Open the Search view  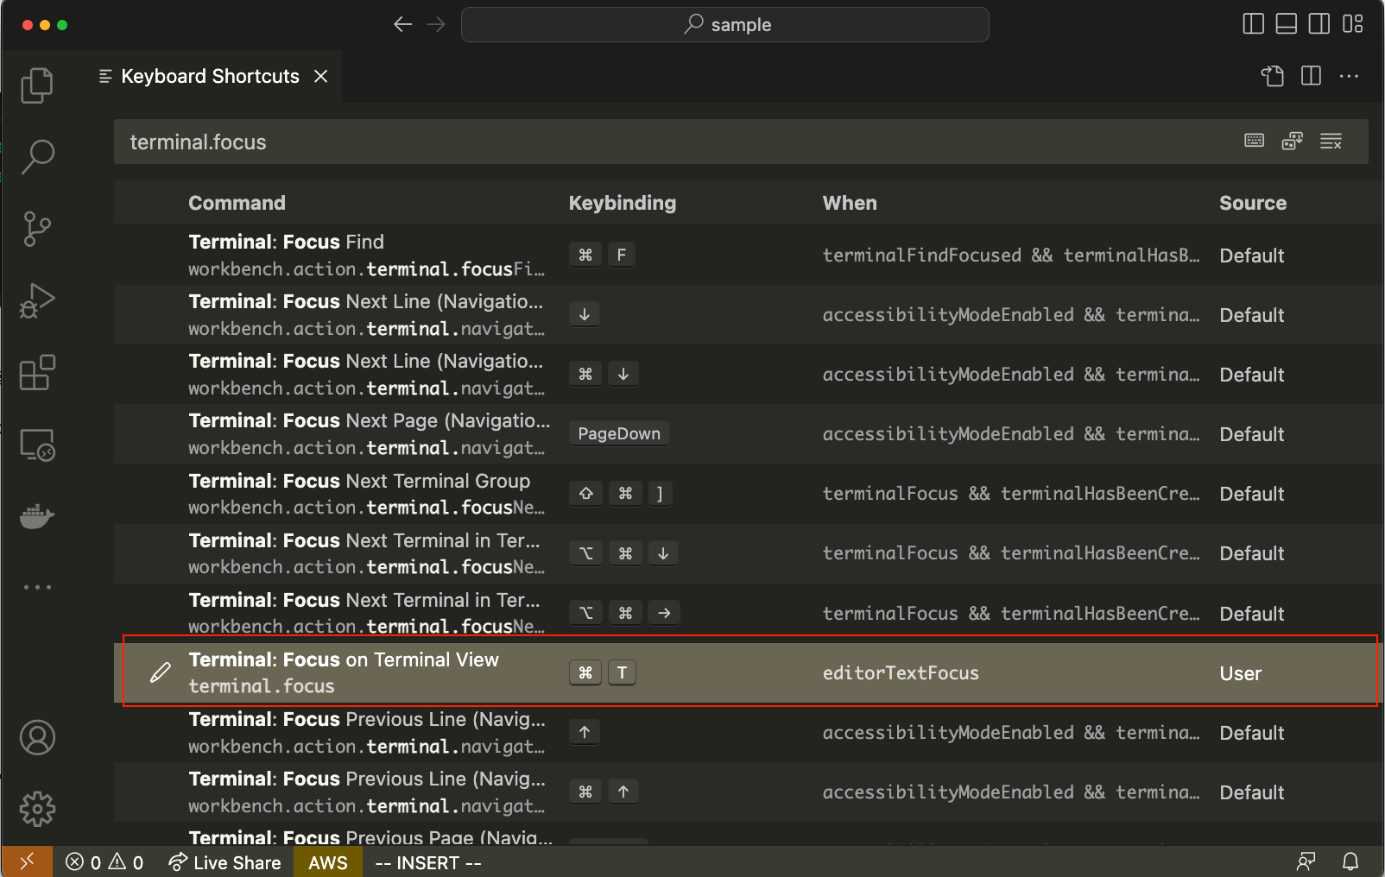click(37, 157)
